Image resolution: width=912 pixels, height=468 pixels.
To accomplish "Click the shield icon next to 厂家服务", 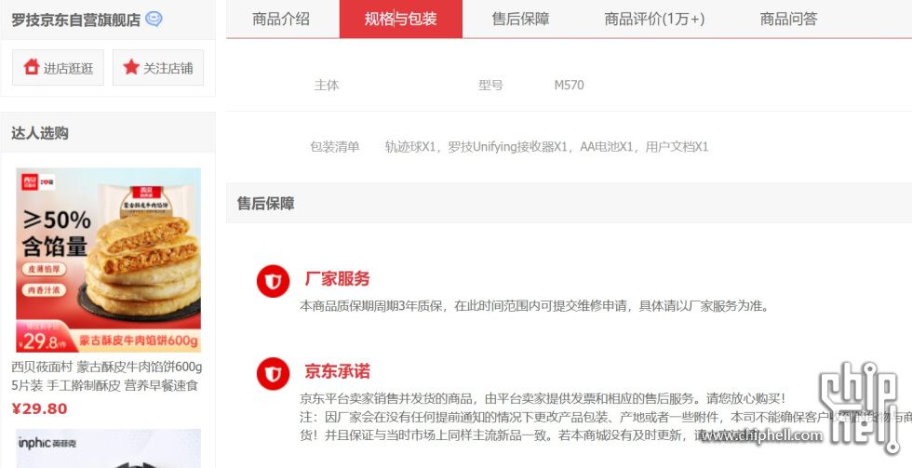I will (x=273, y=281).
